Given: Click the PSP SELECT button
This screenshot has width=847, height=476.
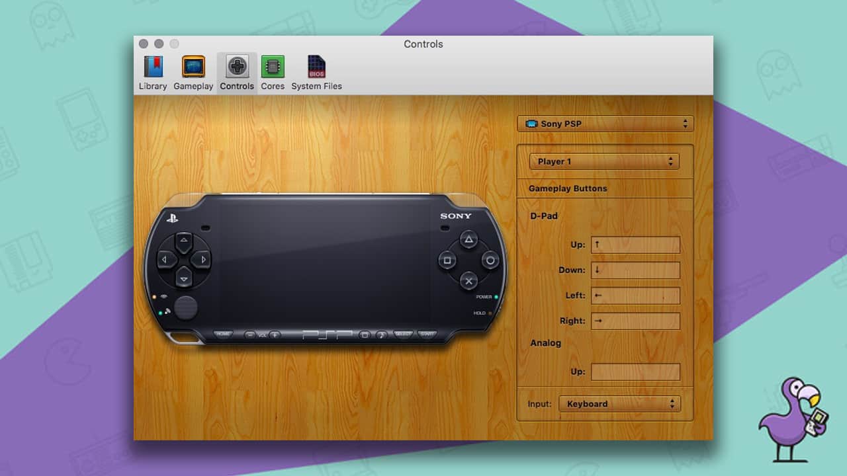Looking at the screenshot, I should [403, 335].
